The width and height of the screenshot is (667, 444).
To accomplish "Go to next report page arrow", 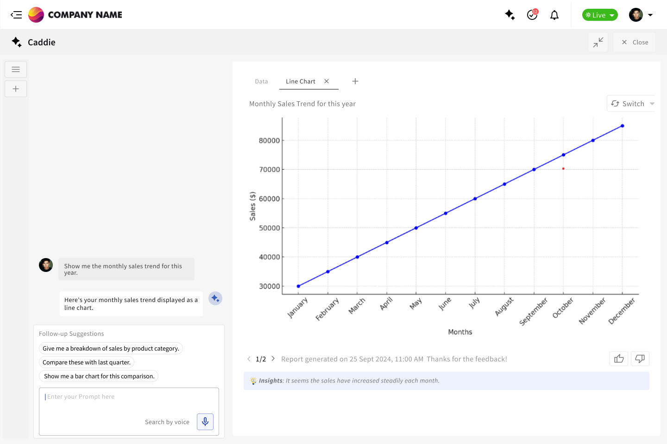I will 273,359.
